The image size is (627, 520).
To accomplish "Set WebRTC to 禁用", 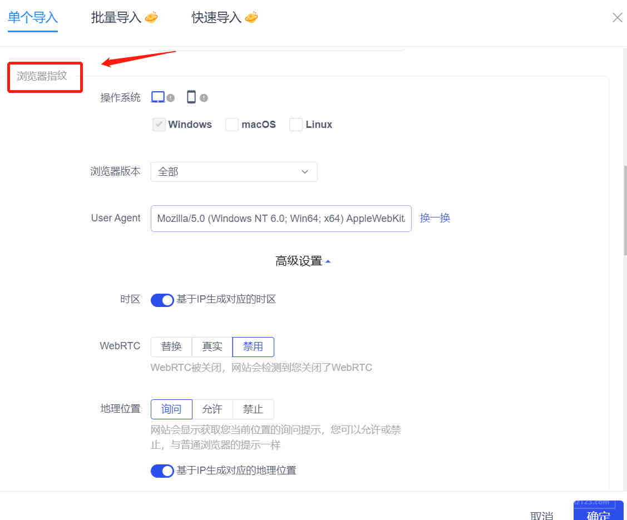I will (x=253, y=346).
